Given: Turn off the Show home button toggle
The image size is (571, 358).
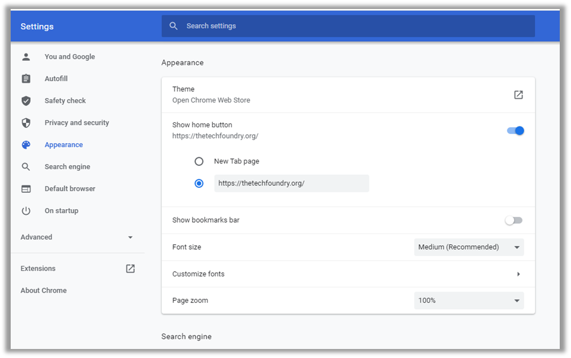Looking at the screenshot, I should [515, 130].
